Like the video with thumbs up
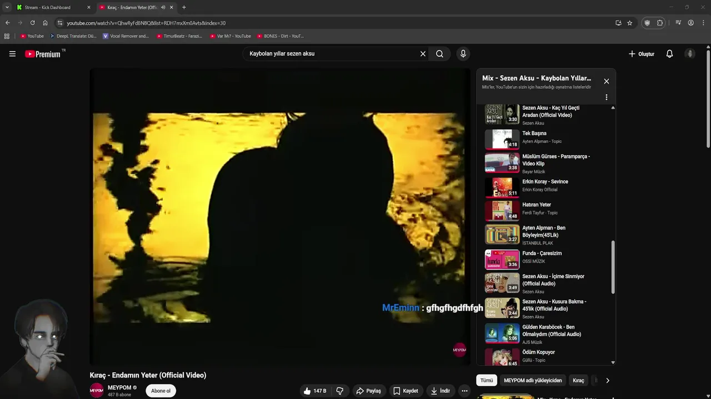This screenshot has width=711, height=399. click(x=314, y=391)
